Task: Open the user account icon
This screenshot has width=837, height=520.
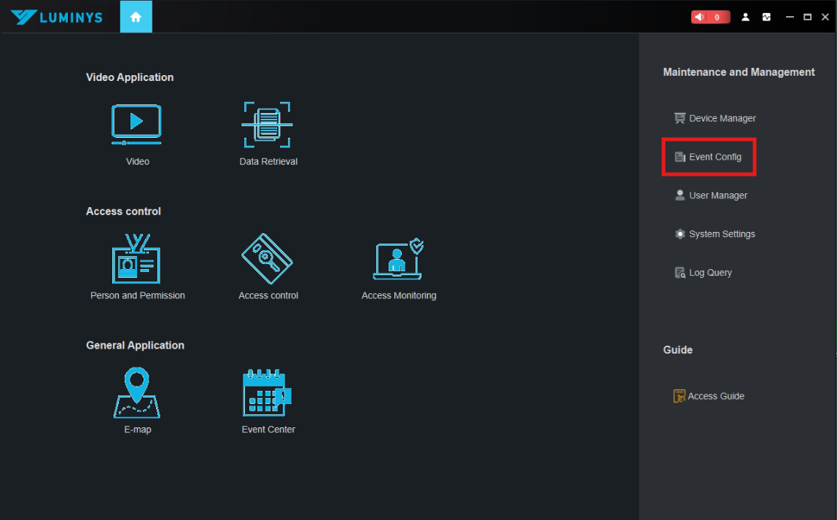Action: click(745, 17)
